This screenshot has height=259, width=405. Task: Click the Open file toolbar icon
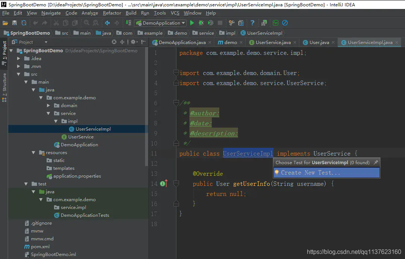click(x=5, y=23)
